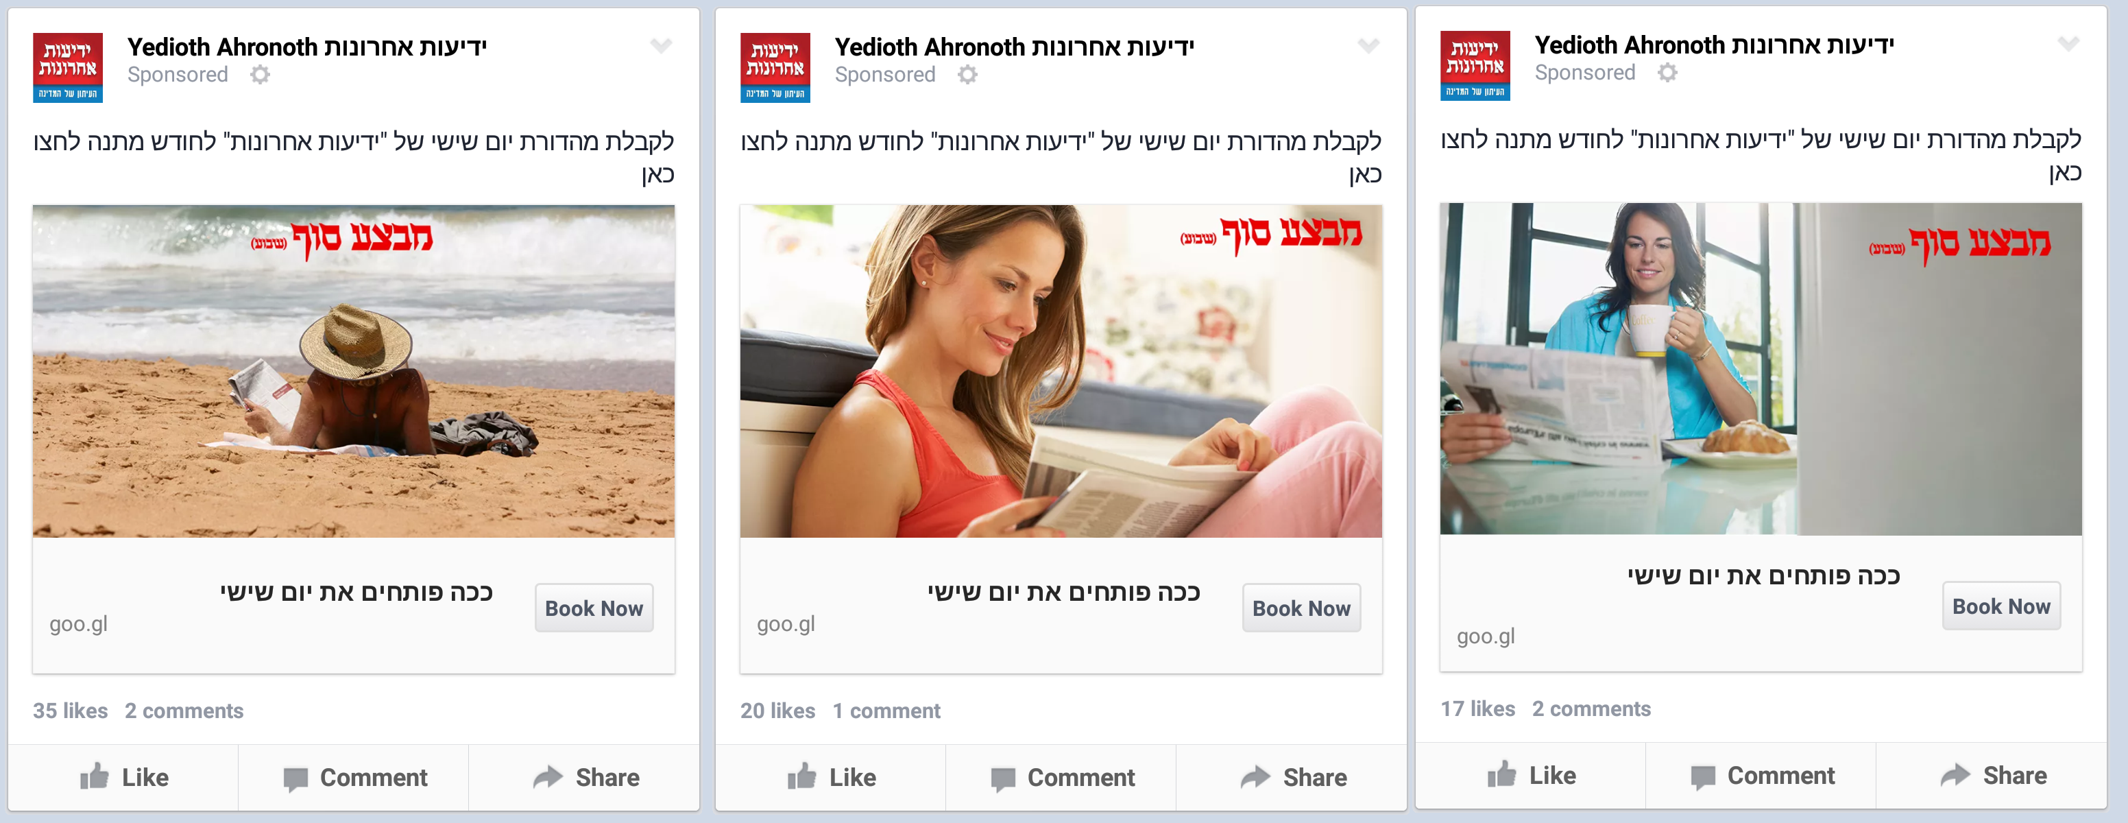The height and width of the screenshot is (823, 2128).
Task: Click Book Now on the coffee ad
Action: click(2002, 606)
